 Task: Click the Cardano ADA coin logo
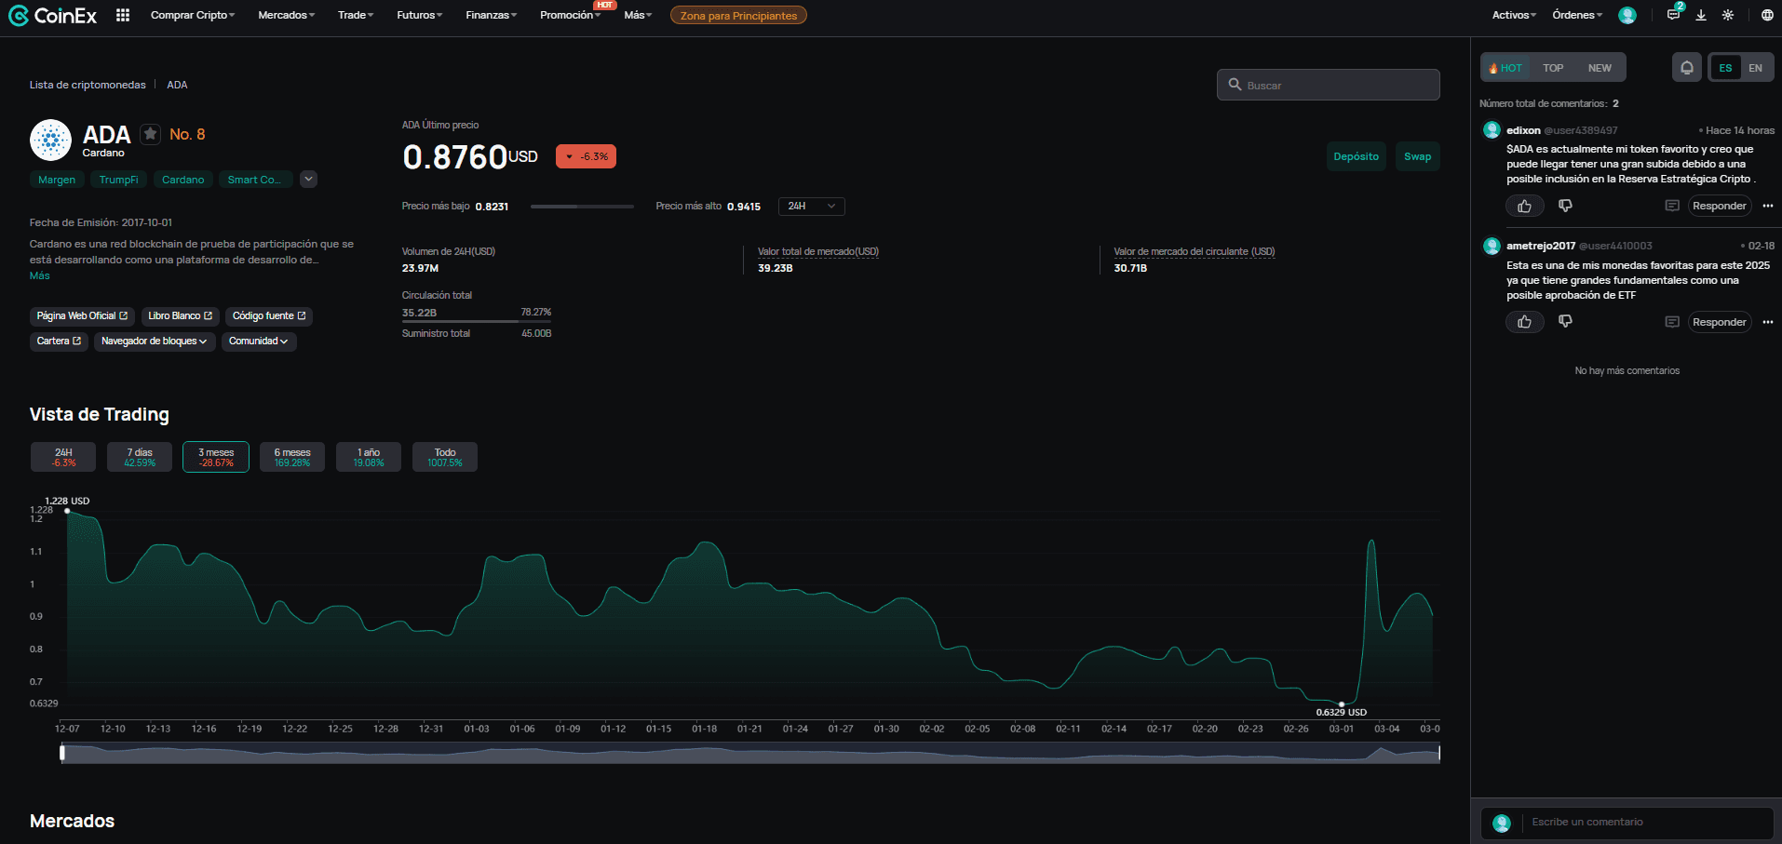coord(50,141)
